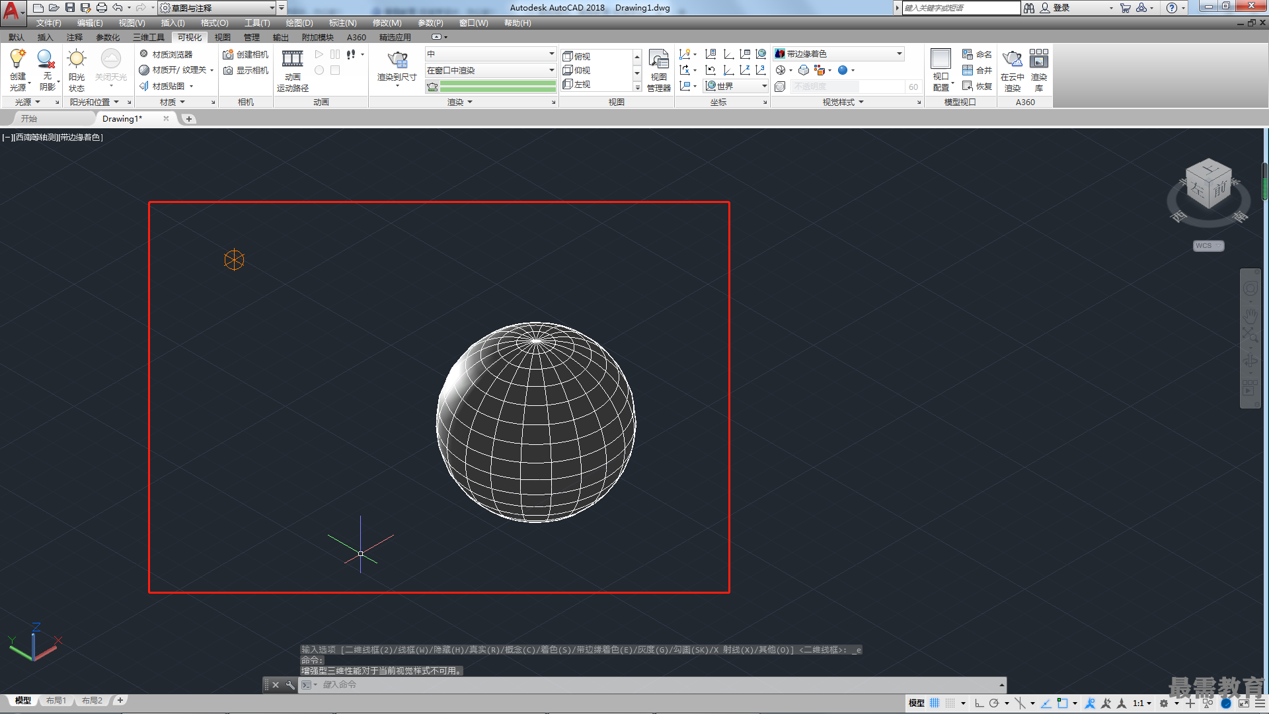The height and width of the screenshot is (714, 1269).
Task: Toggle annotation visibility icon in status bar
Action: click(1090, 703)
